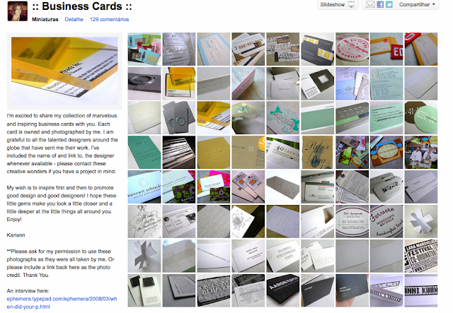Open the Obsessive Behavior card thumbnail
The height and width of the screenshot is (313, 453).
pyautogui.click(x=214, y=290)
